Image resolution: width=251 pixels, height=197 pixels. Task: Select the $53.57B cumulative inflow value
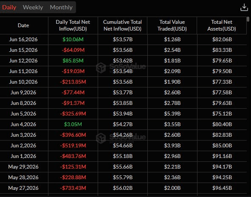[x=123, y=39]
